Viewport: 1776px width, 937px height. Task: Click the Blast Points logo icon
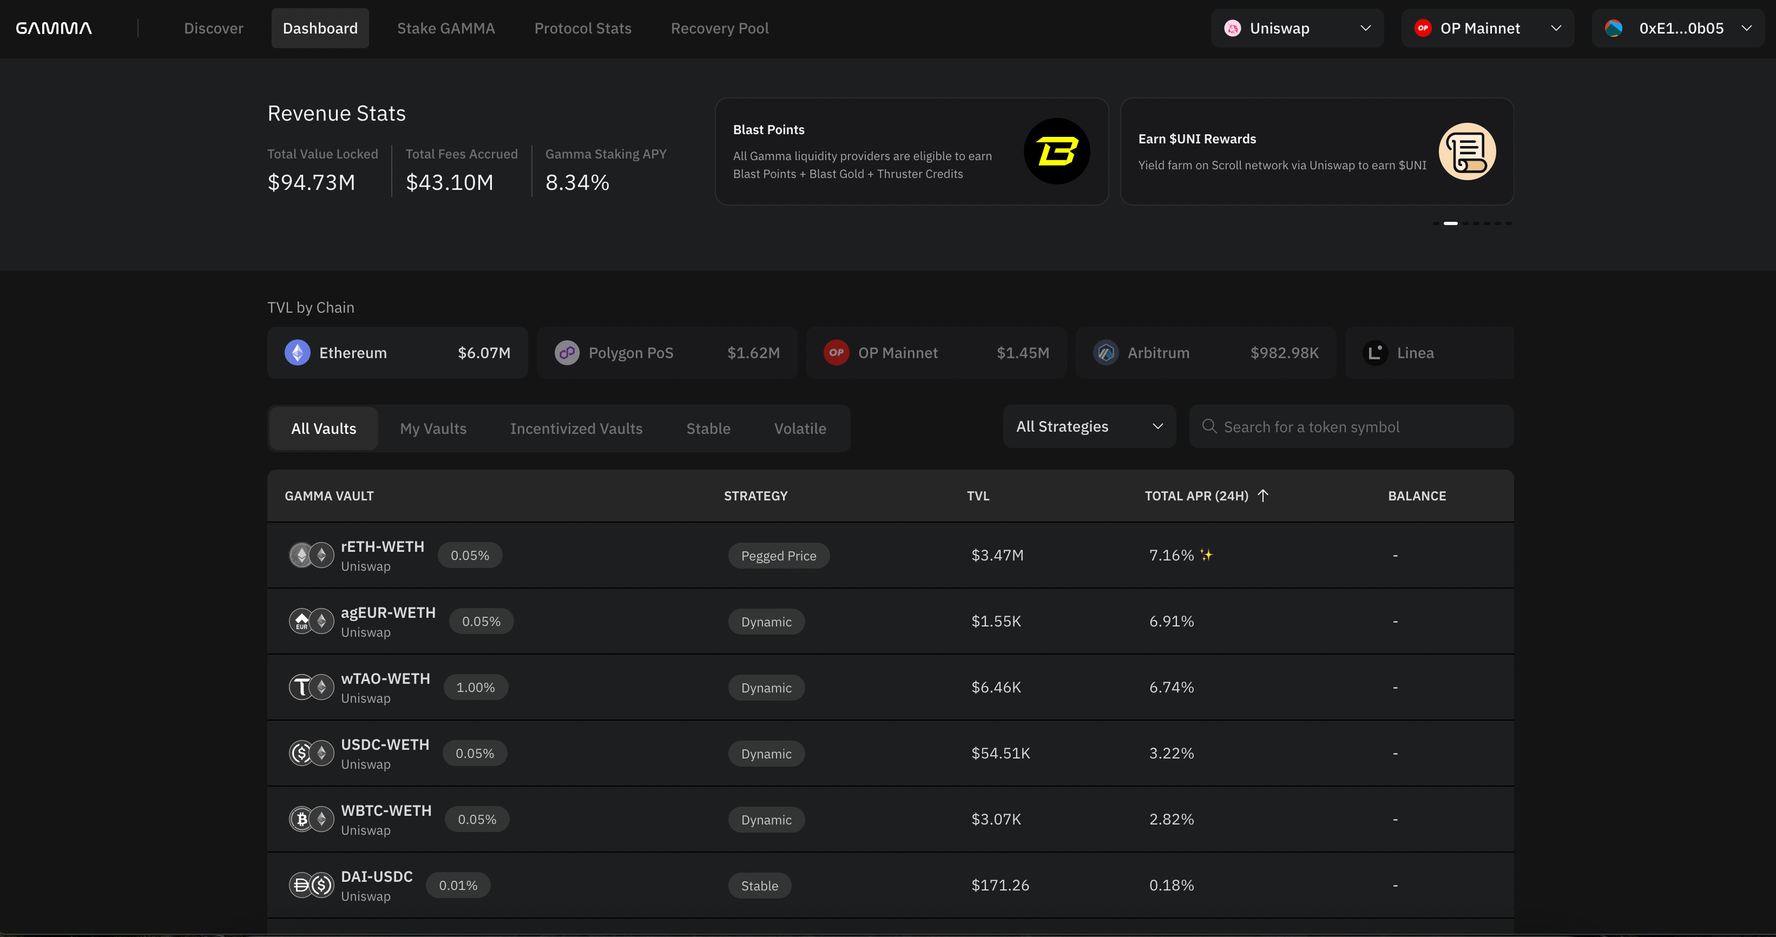click(x=1056, y=151)
